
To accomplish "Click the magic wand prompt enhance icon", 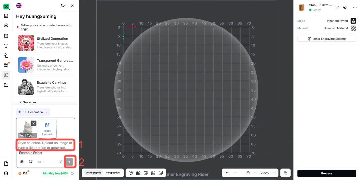I will coord(61,162).
